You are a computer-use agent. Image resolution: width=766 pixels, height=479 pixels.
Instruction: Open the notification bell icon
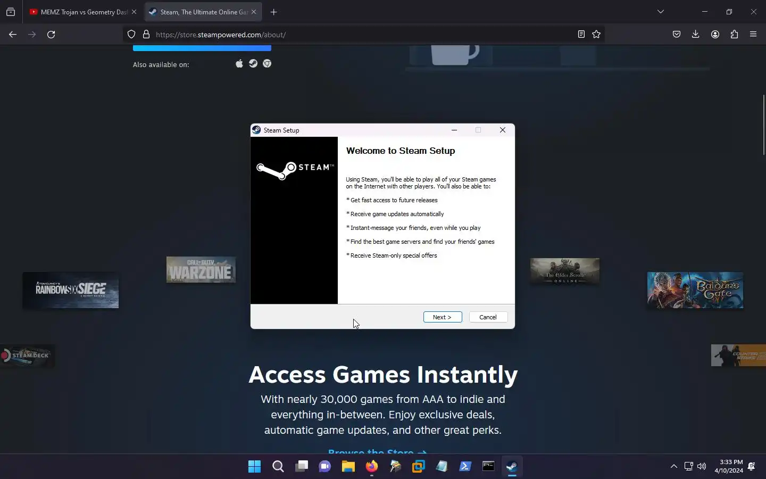coord(752,466)
